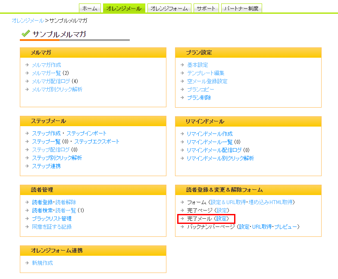This screenshot has height=279, width=338.
Task: Open 読者一覧 link
Action: (x=66, y=211)
